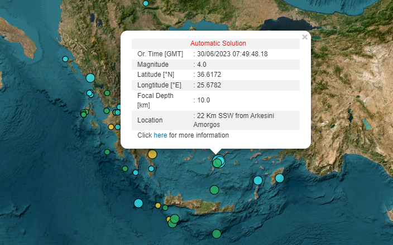Click the cyan marker at the top edge of map
This screenshot has height=245, width=393.
coord(146,3)
